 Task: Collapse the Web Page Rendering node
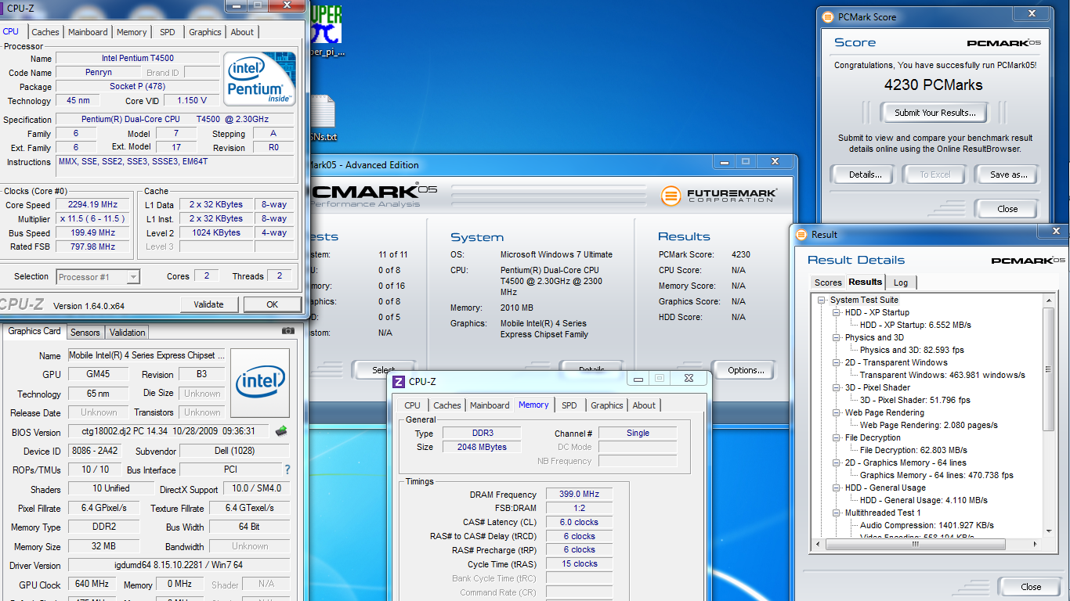pos(837,412)
